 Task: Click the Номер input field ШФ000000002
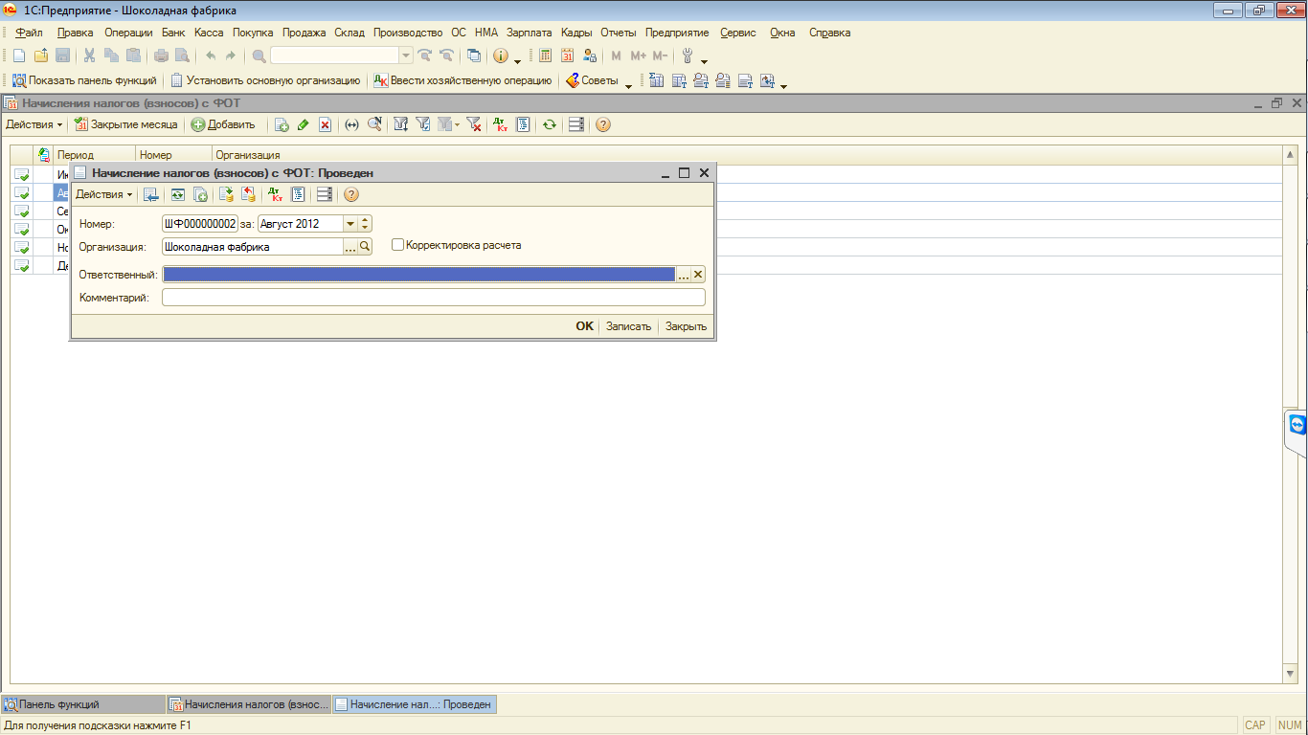point(199,223)
